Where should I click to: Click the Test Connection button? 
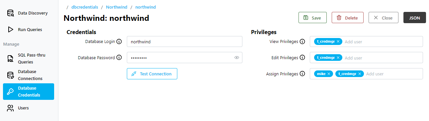[152, 74]
